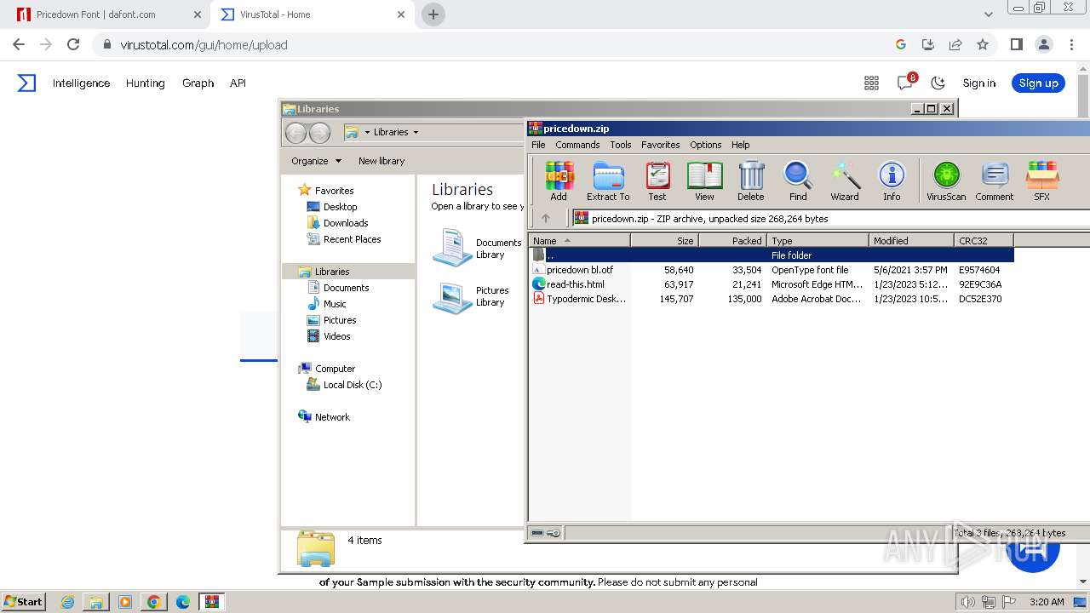
Task: Open Desktop in the navigation pane
Action: pyautogui.click(x=340, y=207)
